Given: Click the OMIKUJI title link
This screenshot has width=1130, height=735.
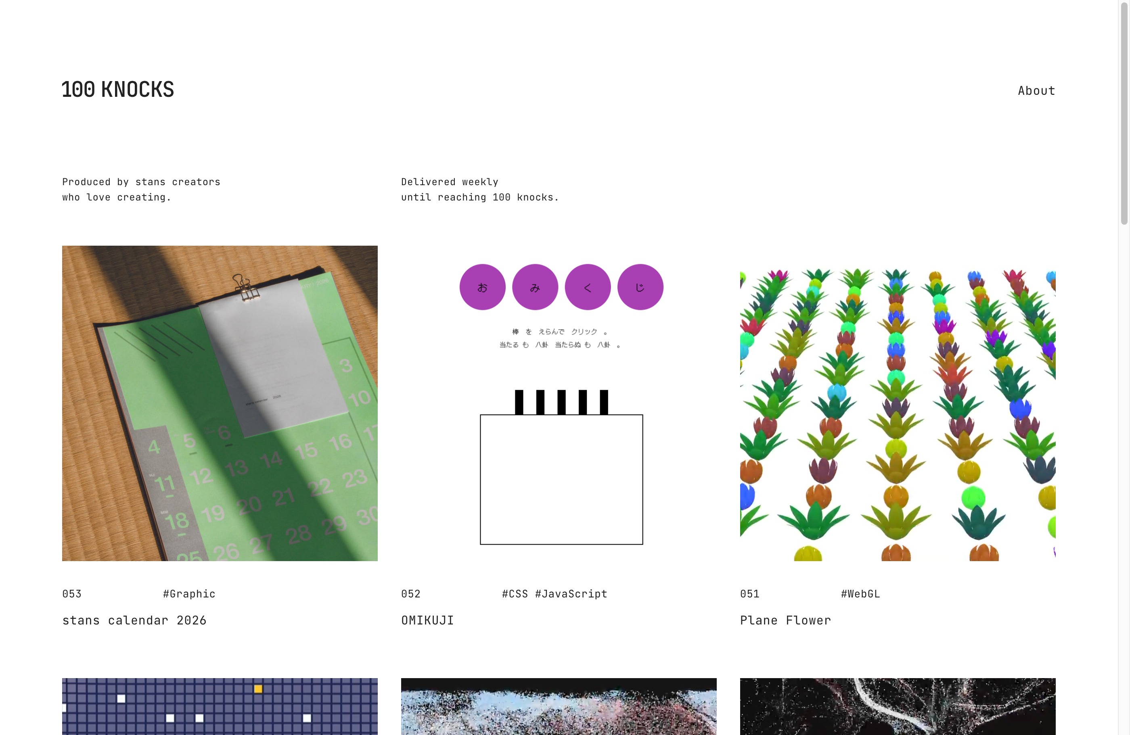Looking at the screenshot, I should point(428,621).
